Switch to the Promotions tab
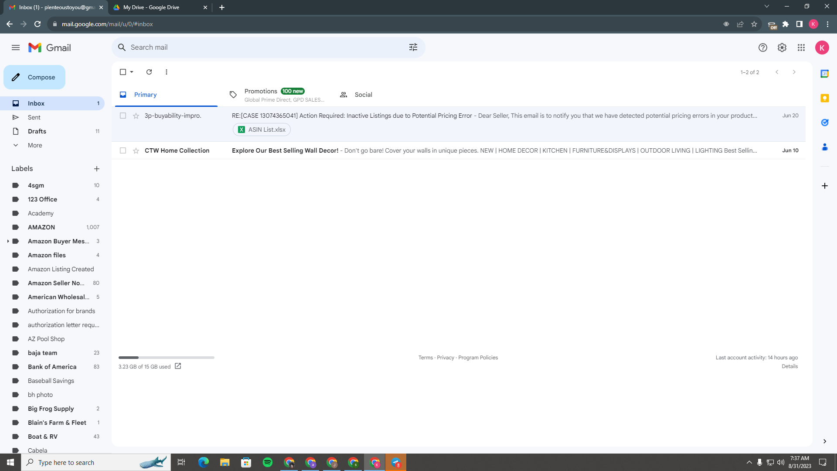This screenshot has height=471, width=837. [x=277, y=95]
